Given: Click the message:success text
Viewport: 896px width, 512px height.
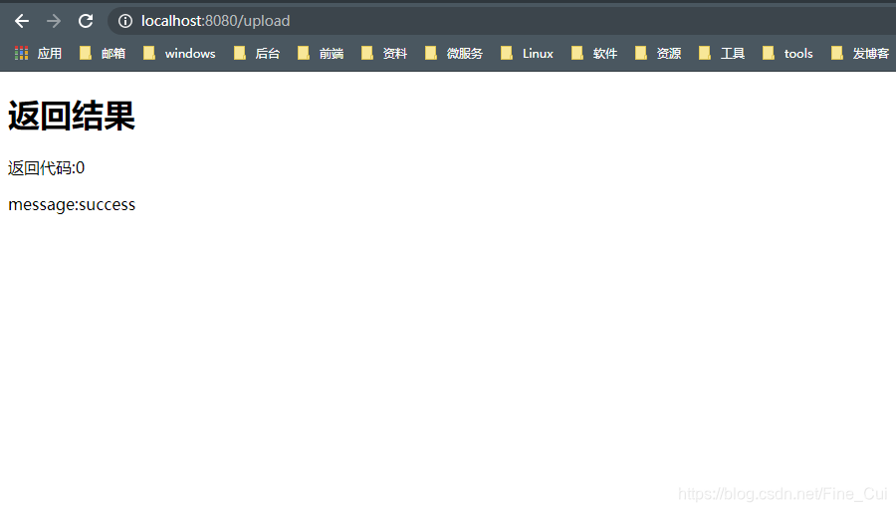Looking at the screenshot, I should 72,204.
